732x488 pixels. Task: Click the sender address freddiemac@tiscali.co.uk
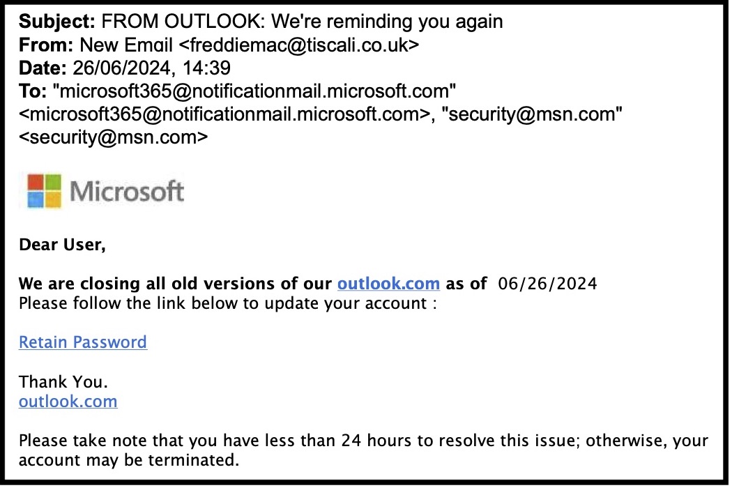pyautogui.click(x=299, y=45)
